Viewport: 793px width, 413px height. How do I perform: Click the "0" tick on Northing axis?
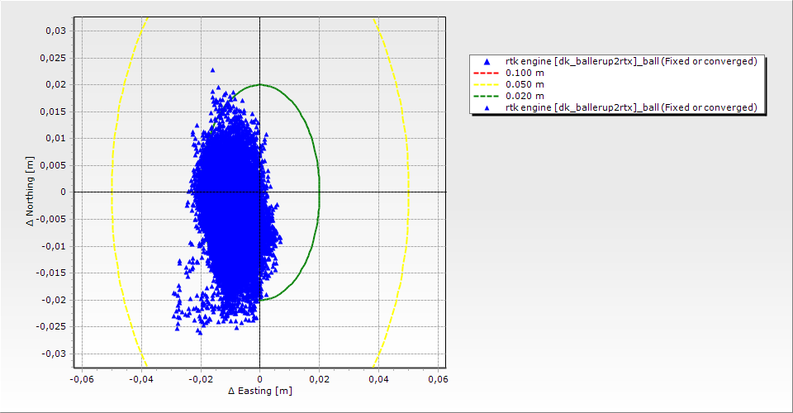64,192
